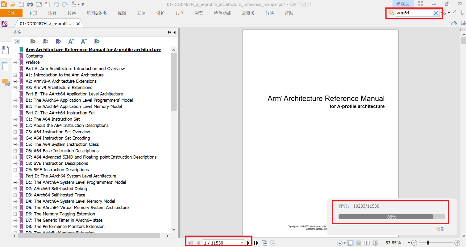Toggle the bookmark checklist view icon

point(17,41)
